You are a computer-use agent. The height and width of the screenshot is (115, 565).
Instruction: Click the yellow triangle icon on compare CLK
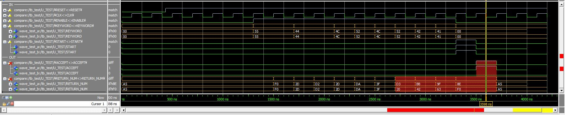[x=10, y=15]
